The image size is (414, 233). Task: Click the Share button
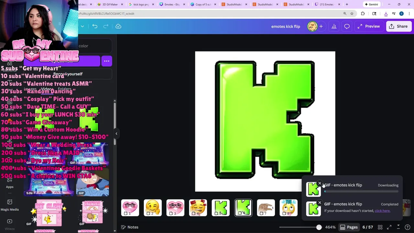(398, 27)
